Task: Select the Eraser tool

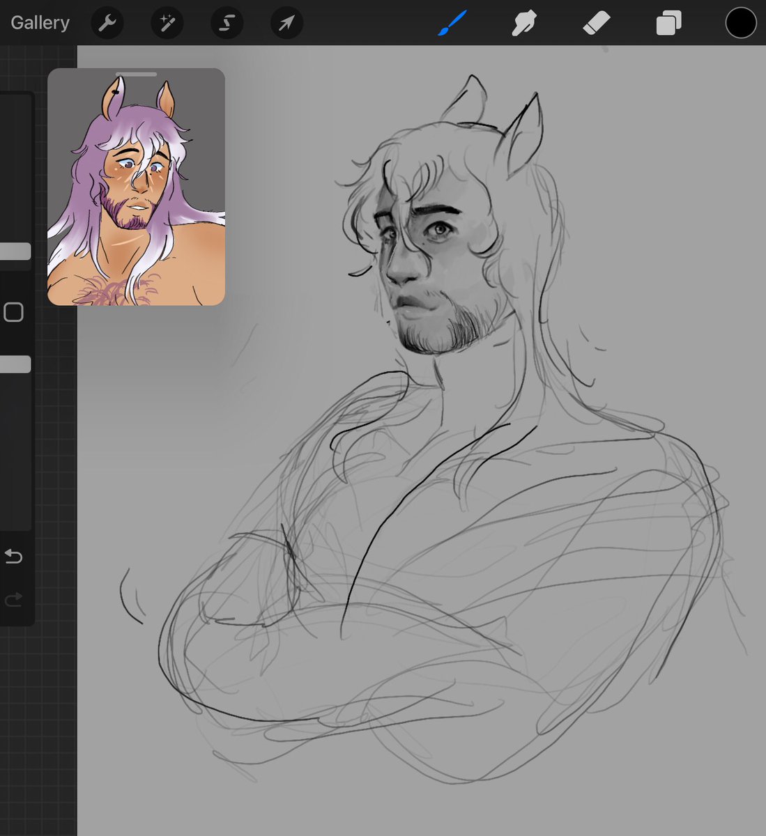Action: coord(597,24)
